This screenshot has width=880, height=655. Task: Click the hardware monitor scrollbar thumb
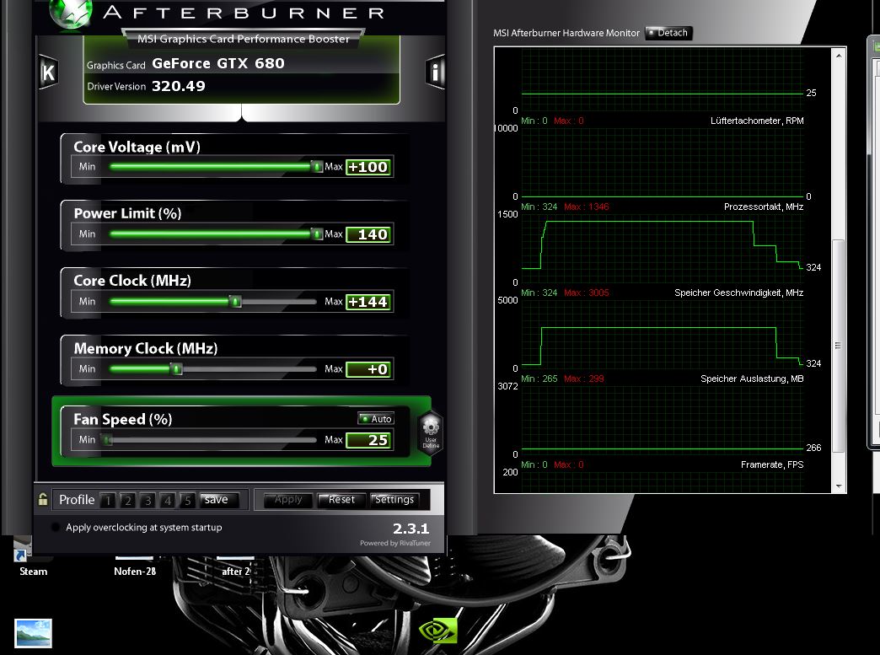(839, 345)
